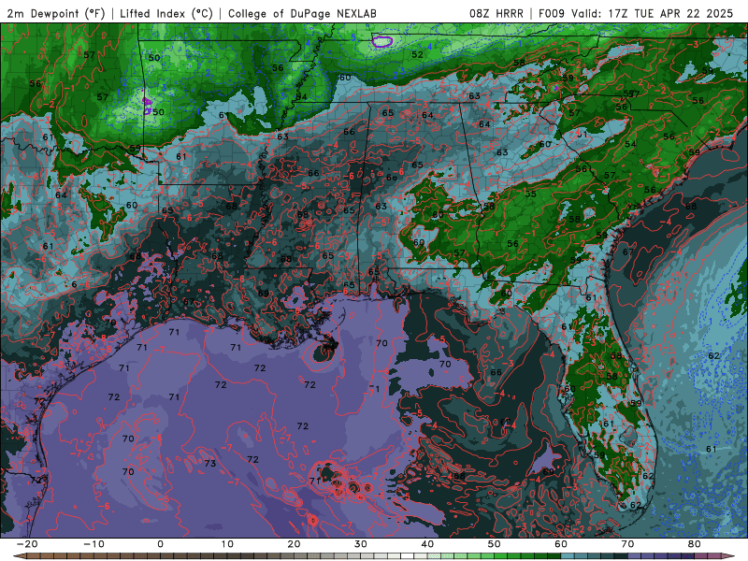Click the 52 dewpoint value in Tennessee
The image size is (748, 561).
coord(417,54)
